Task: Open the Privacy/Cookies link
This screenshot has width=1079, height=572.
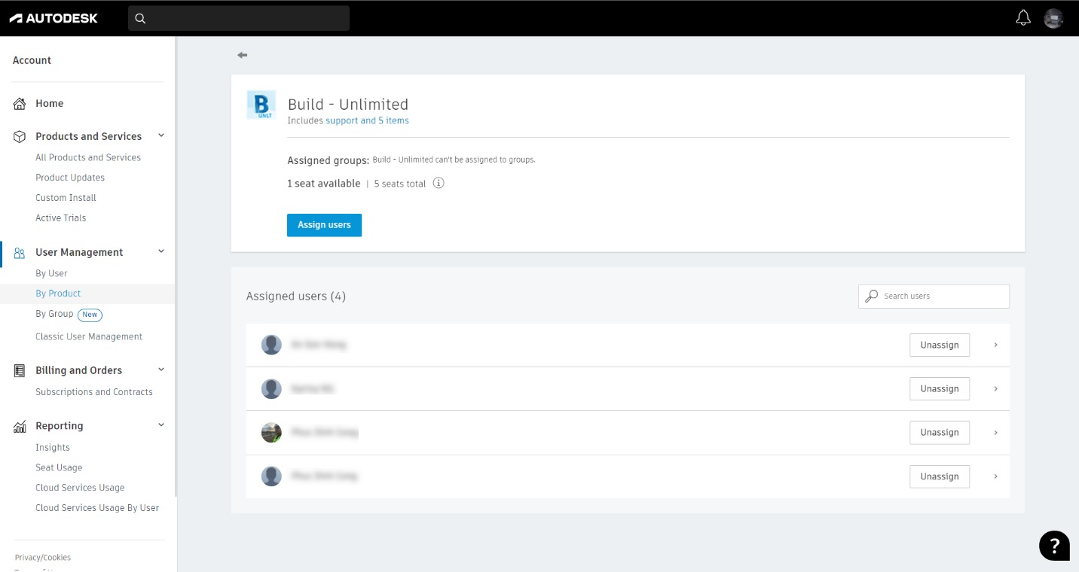Action: click(43, 558)
